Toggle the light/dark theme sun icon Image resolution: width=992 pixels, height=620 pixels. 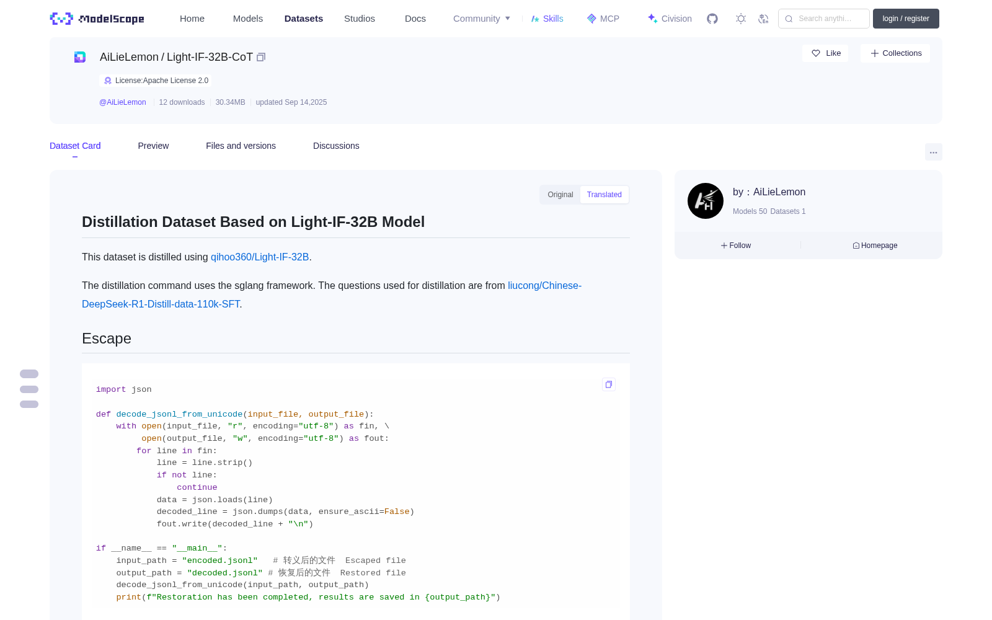(741, 19)
